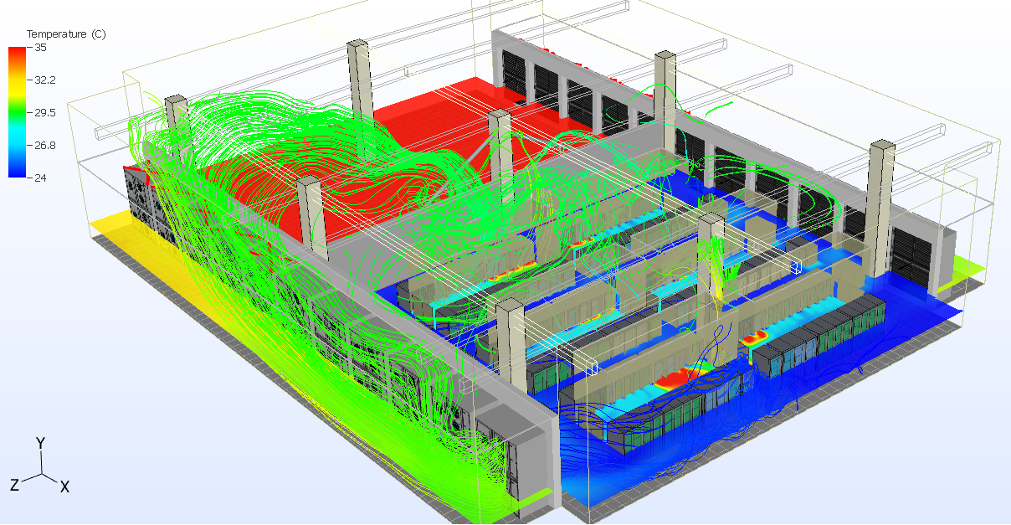The height and width of the screenshot is (525, 1011).
Task: Select the 24 minimum legend value
Action: [41, 177]
